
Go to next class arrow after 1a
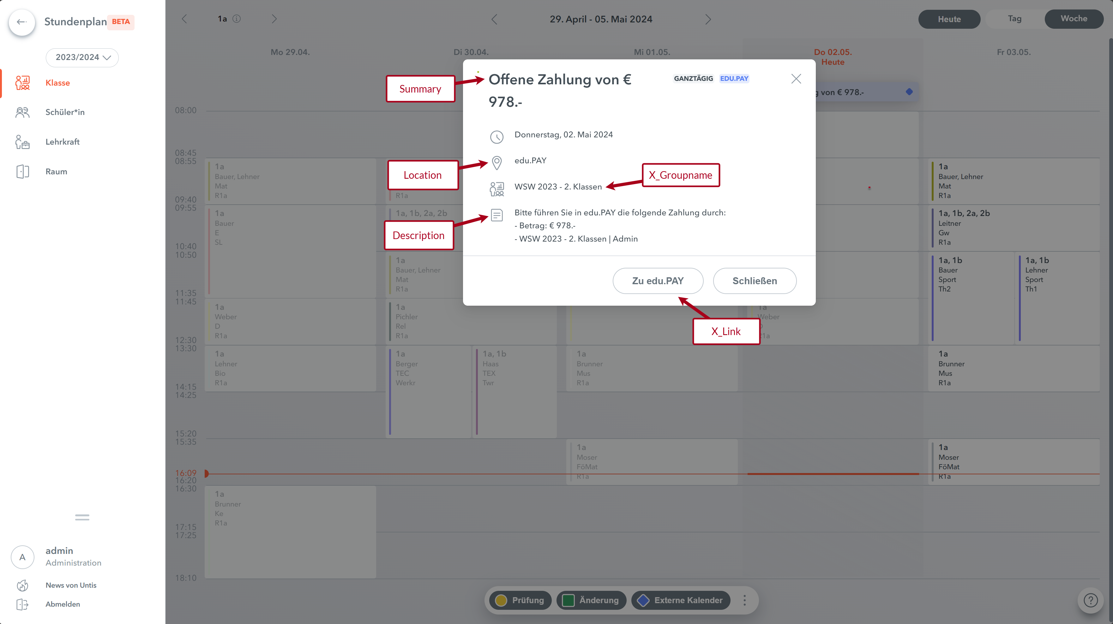click(x=274, y=19)
